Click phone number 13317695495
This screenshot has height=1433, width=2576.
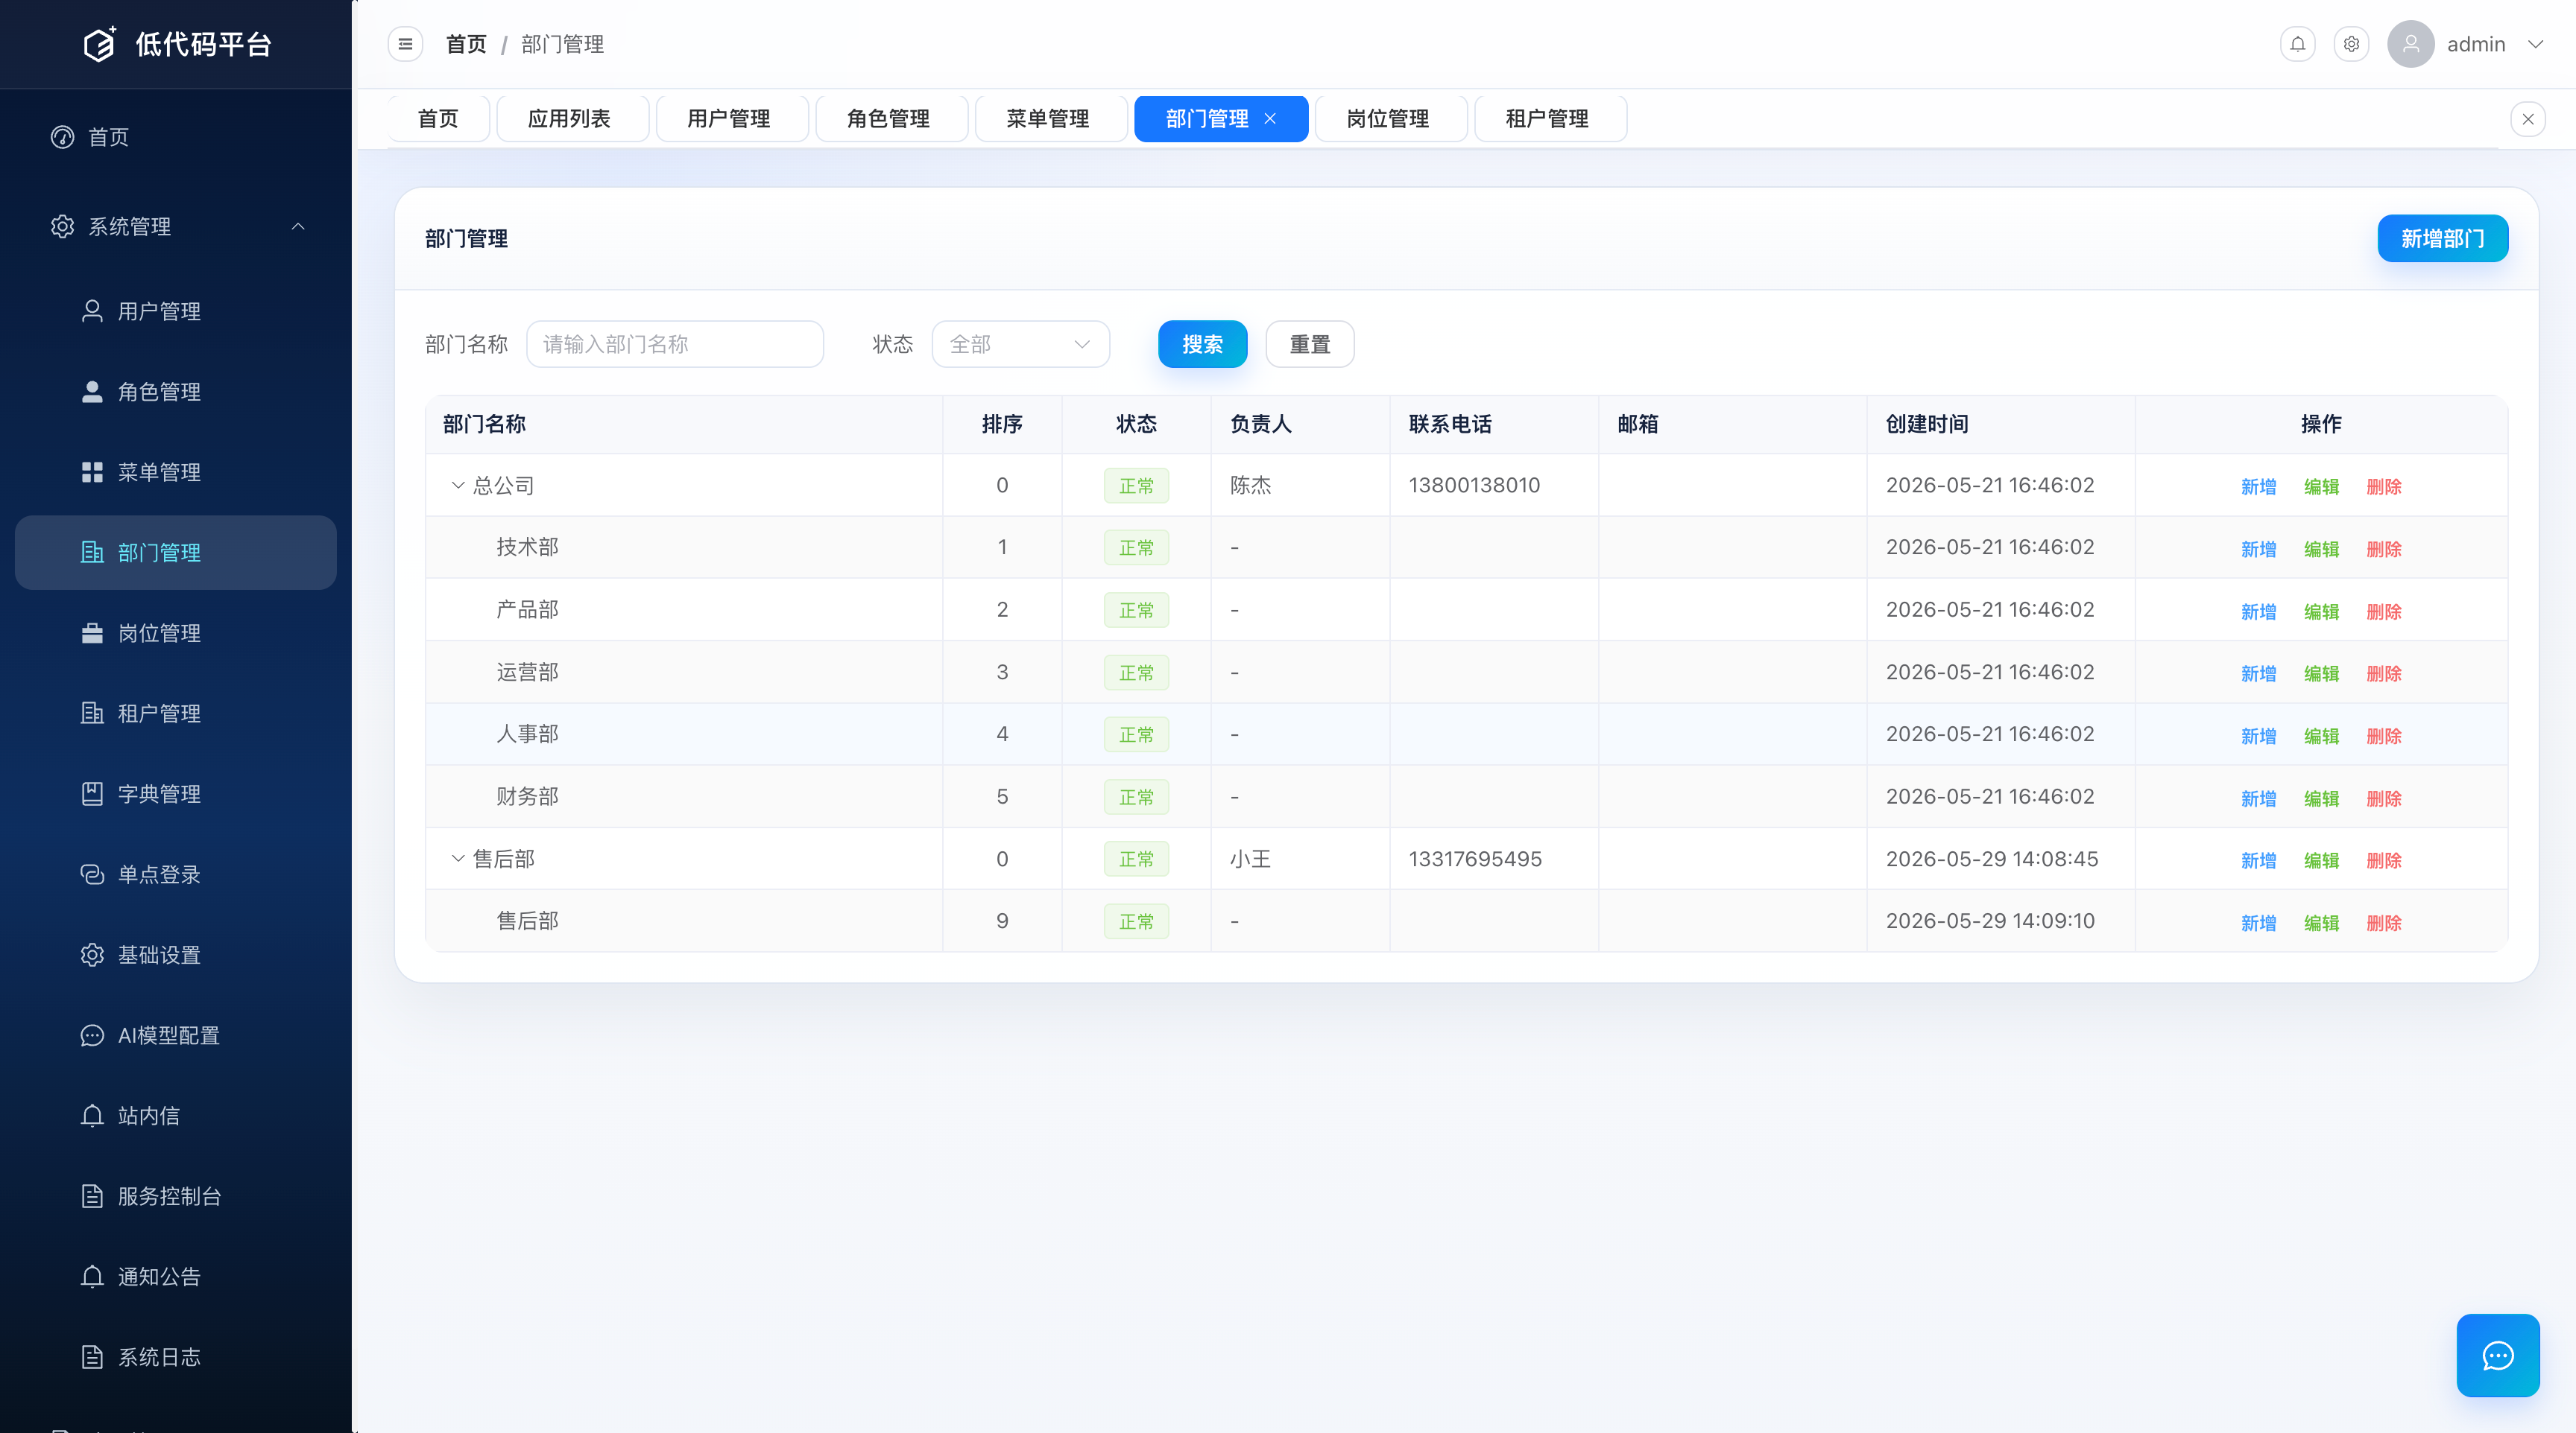click(x=1475, y=859)
